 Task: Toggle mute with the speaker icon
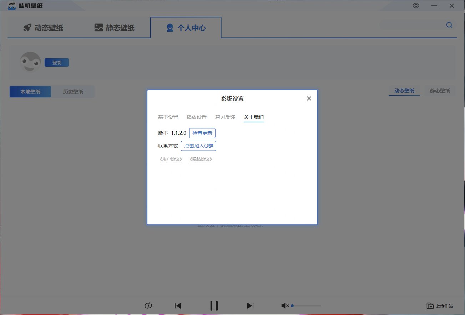click(x=284, y=305)
